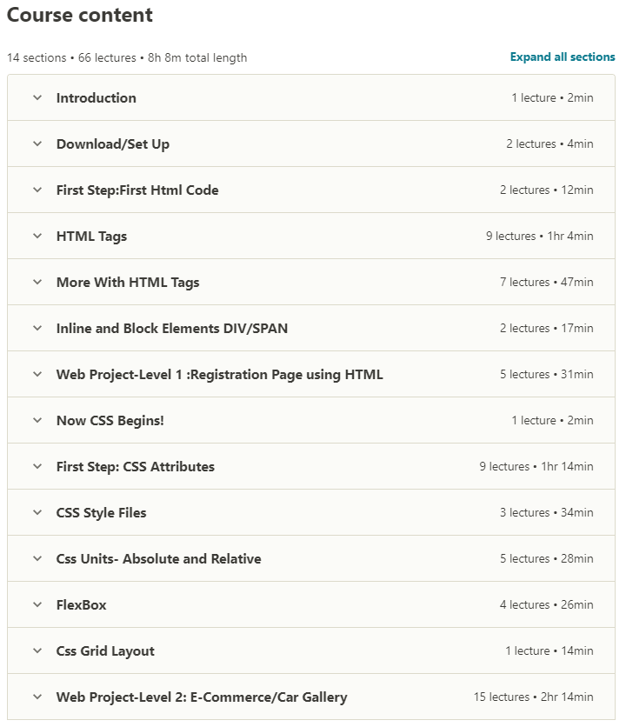The image size is (626, 727).
Task: Expand the Download/Set Up section chevron
Action: [37, 143]
